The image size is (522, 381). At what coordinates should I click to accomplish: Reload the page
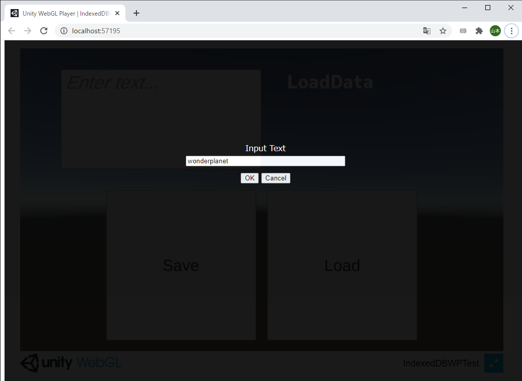(44, 31)
